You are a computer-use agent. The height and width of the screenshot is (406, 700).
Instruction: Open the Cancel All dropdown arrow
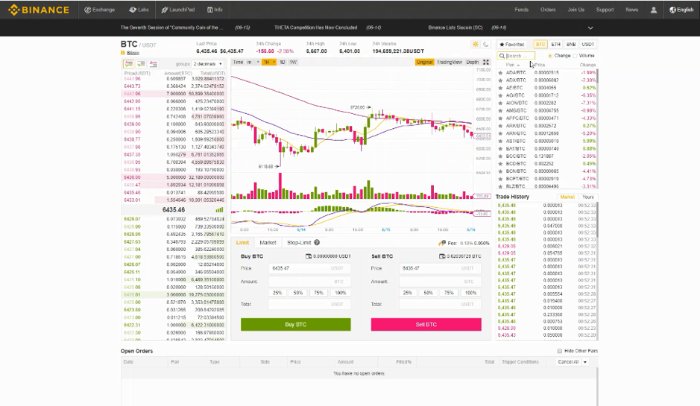click(x=585, y=362)
